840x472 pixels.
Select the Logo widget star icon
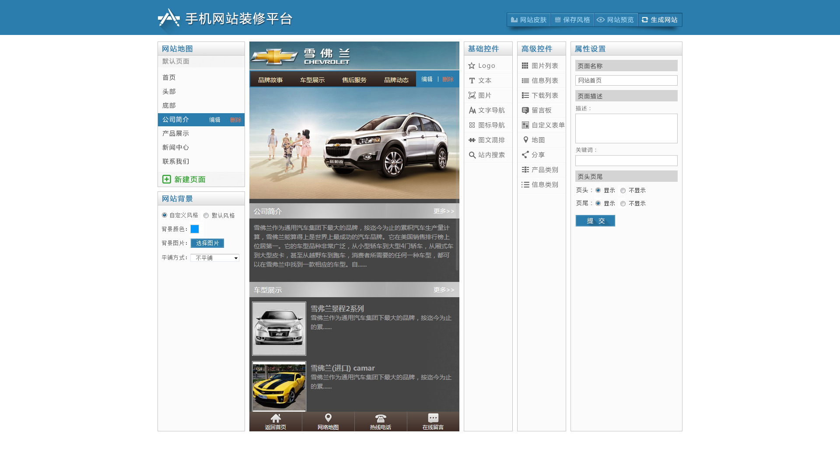tap(472, 66)
